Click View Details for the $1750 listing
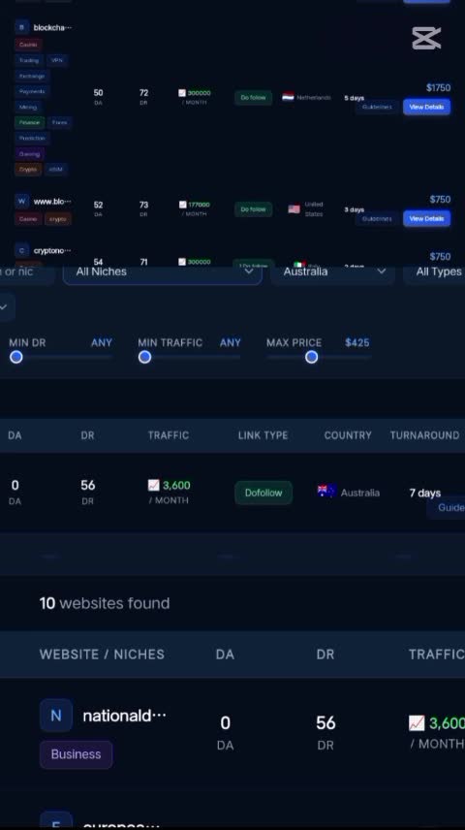The image size is (465, 830). [x=426, y=107]
